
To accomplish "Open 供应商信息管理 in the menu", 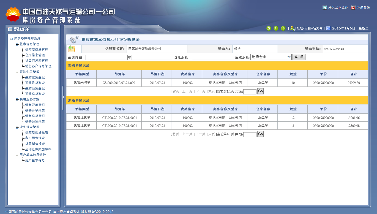I will point(37,50).
